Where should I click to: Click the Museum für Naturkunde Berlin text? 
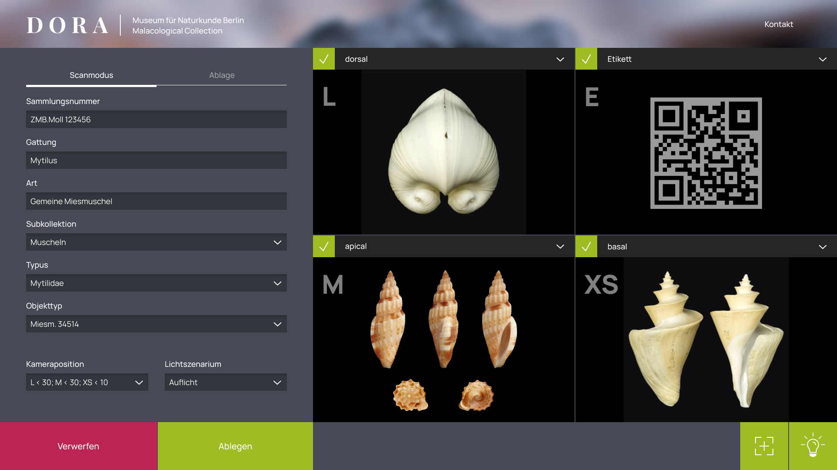point(188,20)
